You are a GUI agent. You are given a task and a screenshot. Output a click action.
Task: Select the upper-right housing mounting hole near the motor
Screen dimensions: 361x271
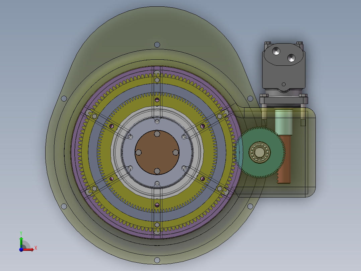pos(250,99)
